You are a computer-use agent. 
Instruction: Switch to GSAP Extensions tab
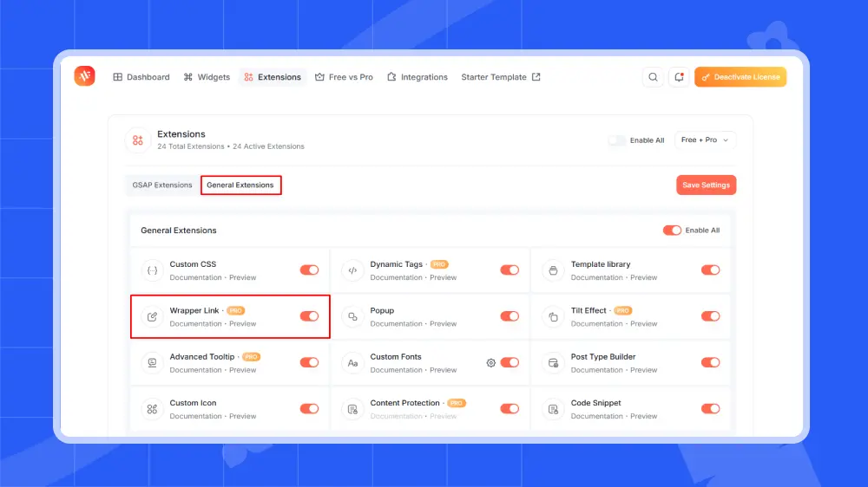(x=162, y=185)
